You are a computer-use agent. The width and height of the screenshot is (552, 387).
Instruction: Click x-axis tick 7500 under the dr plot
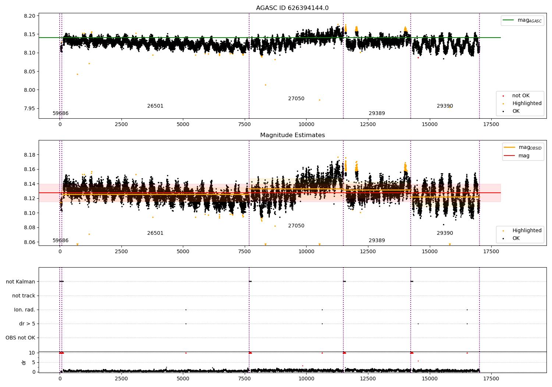[x=245, y=379]
